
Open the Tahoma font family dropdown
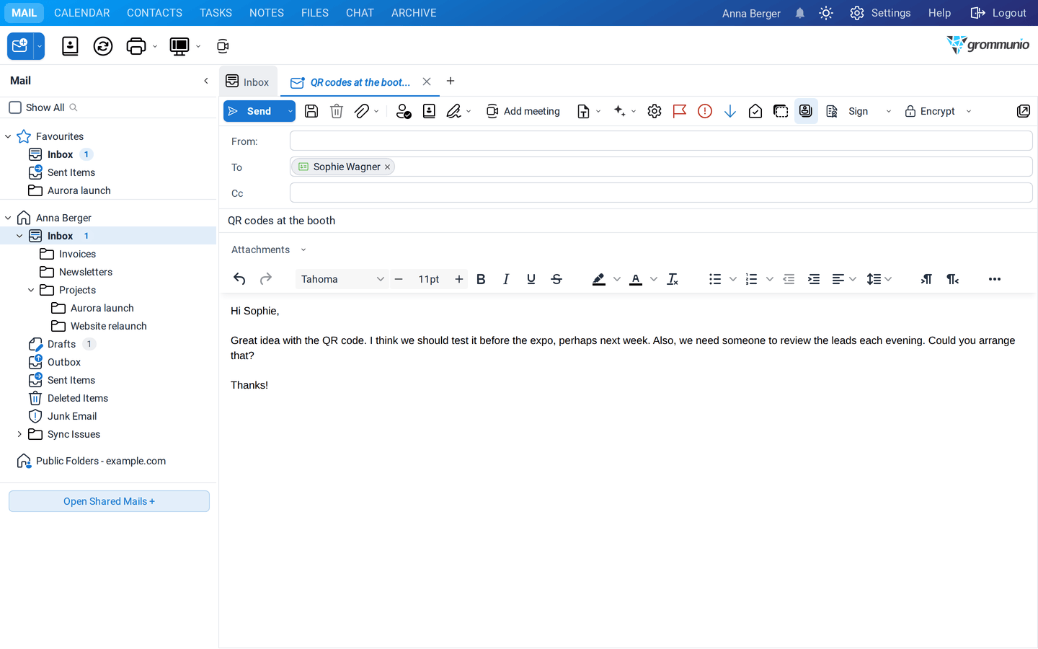(x=342, y=279)
